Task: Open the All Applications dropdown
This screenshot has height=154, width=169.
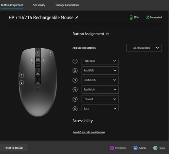Action: click(144, 48)
